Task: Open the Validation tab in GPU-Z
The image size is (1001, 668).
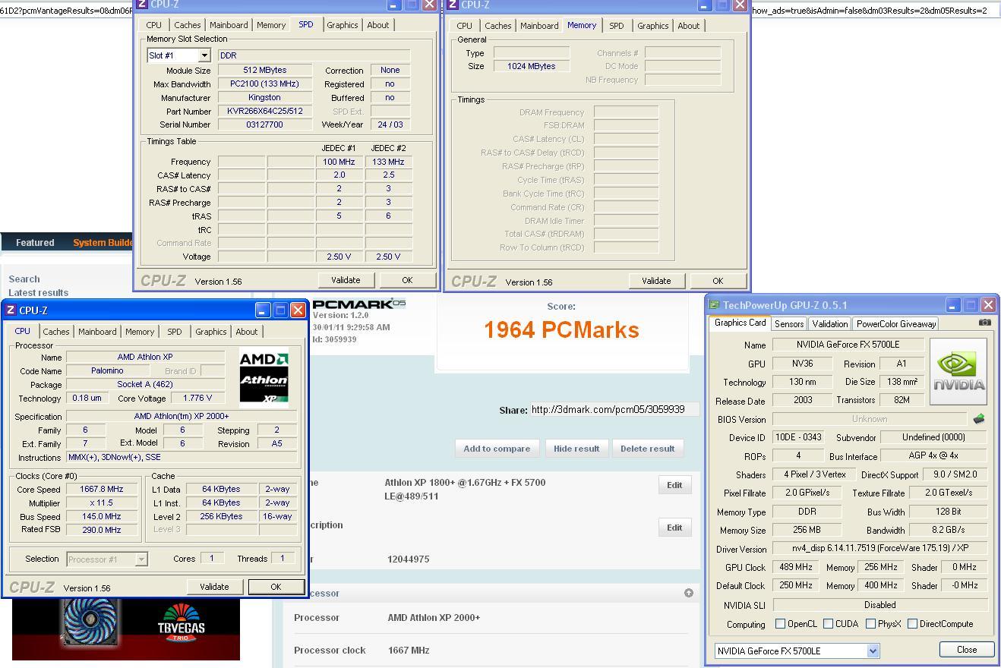Action: point(830,323)
